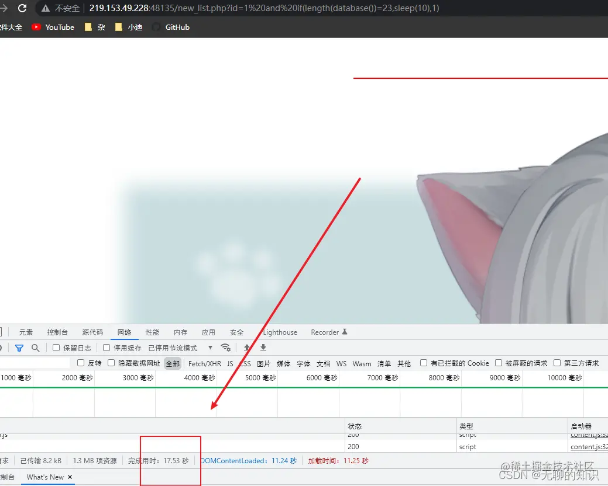Click the export HAR download icon
The width and height of the screenshot is (608, 486).
263,348
